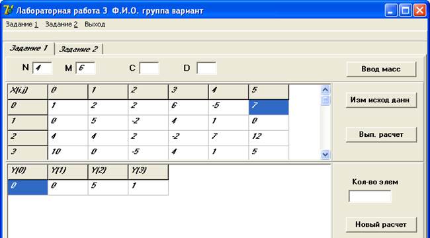Focus the C input field
The width and height of the screenshot is (430, 238).
click(150, 67)
